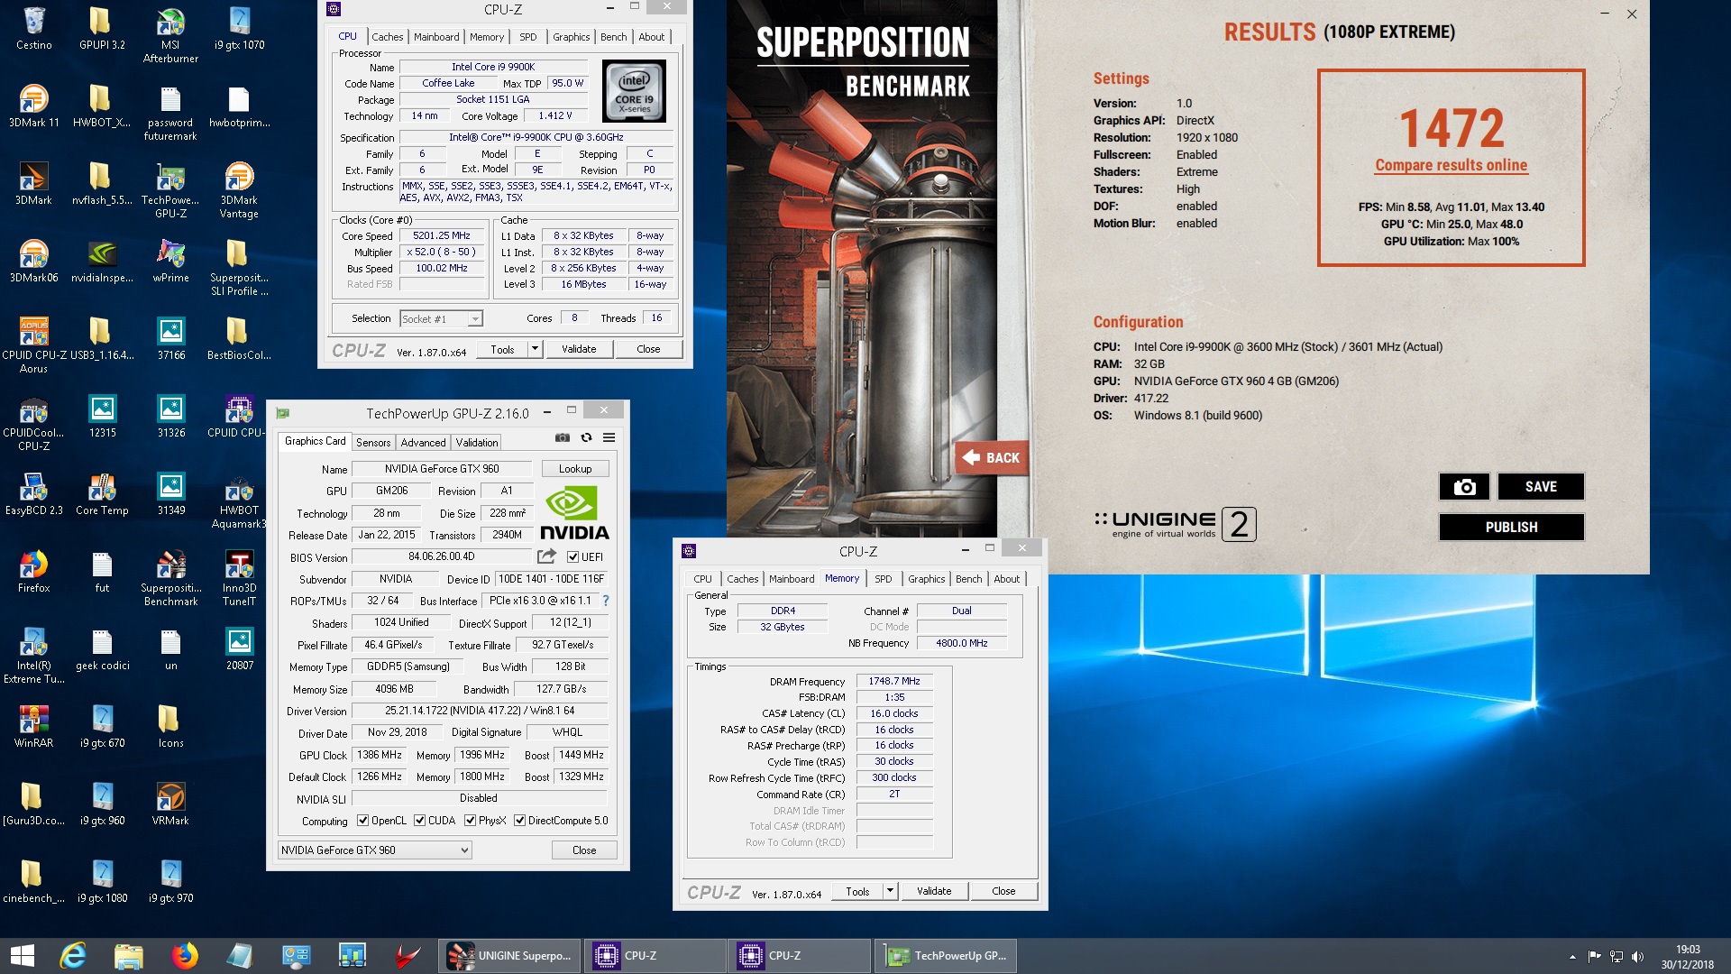Show hidden system tray icons arrow
This screenshot has height=974, width=1731.
pos(1572,957)
